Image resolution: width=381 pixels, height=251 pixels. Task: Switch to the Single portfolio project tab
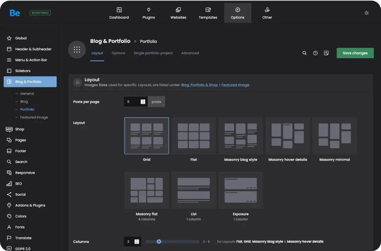pos(153,53)
